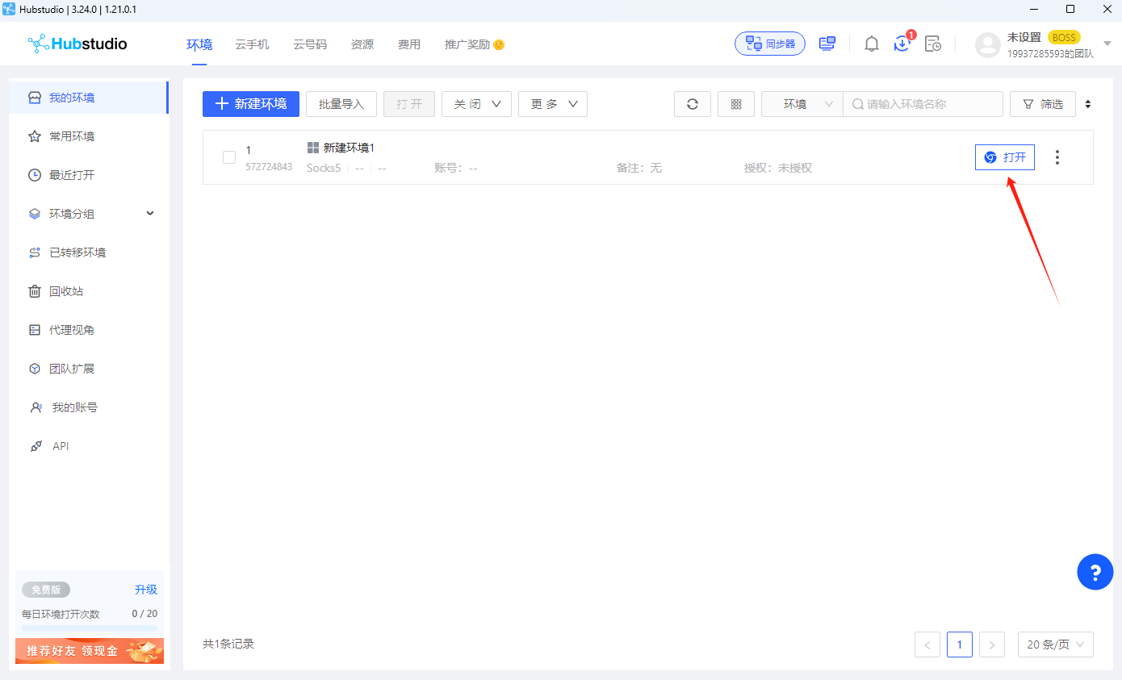1122x680 pixels.
Task: Open the notifications bell icon
Action: [x=872, y=44]
